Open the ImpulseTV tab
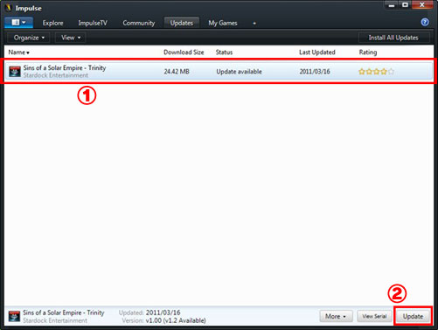Image resolution: width=438 pixels, height=330 pixels. (x=93, y=23)
